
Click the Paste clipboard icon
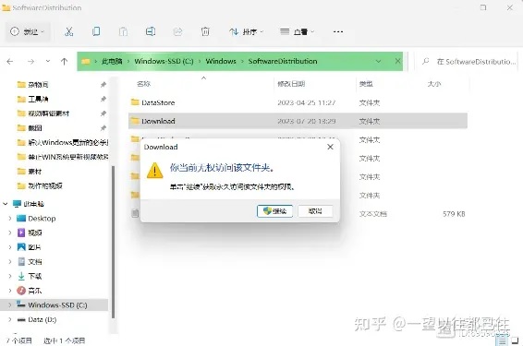point(124,31)
